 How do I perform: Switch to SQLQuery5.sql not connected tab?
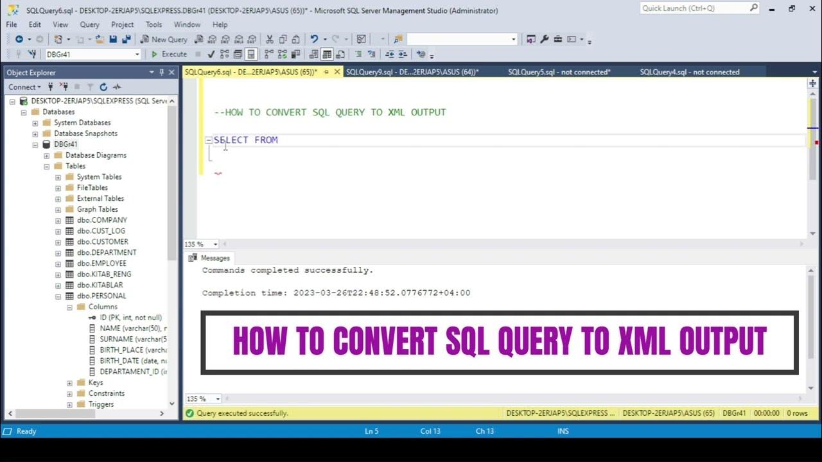[x=559, y=72]
